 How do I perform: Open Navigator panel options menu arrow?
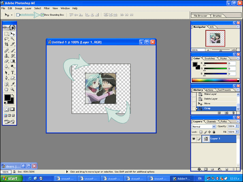(238, 27)
